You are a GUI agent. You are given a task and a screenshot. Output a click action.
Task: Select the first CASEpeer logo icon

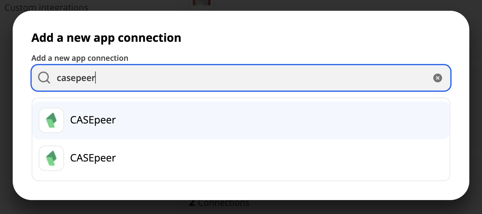(51, 120)
